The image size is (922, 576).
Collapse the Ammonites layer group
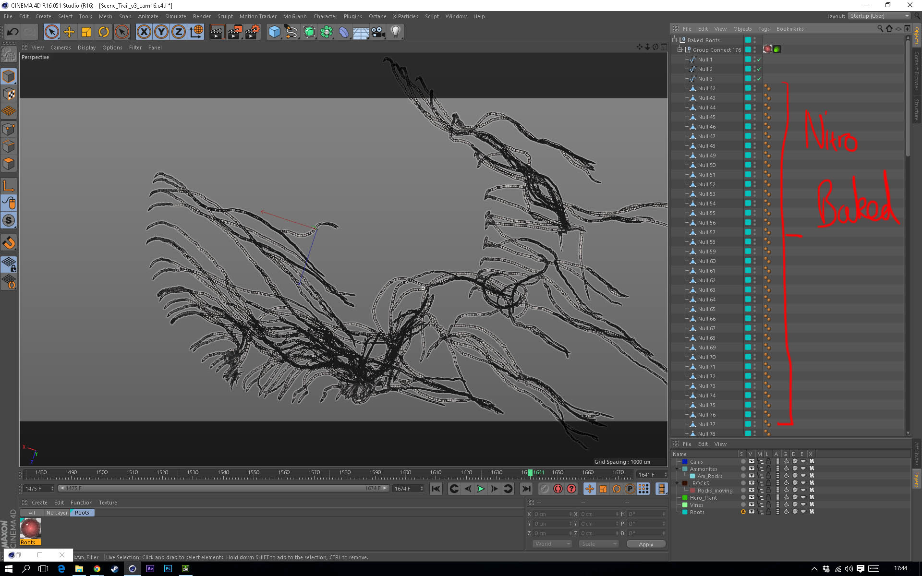[677, 469]
